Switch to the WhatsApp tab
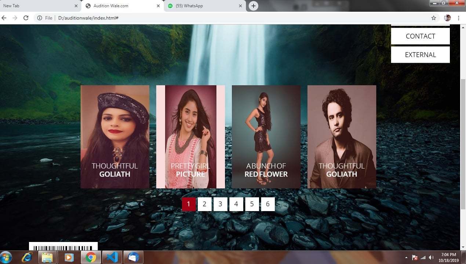The image size is (466, 264). tap(202, 6)
